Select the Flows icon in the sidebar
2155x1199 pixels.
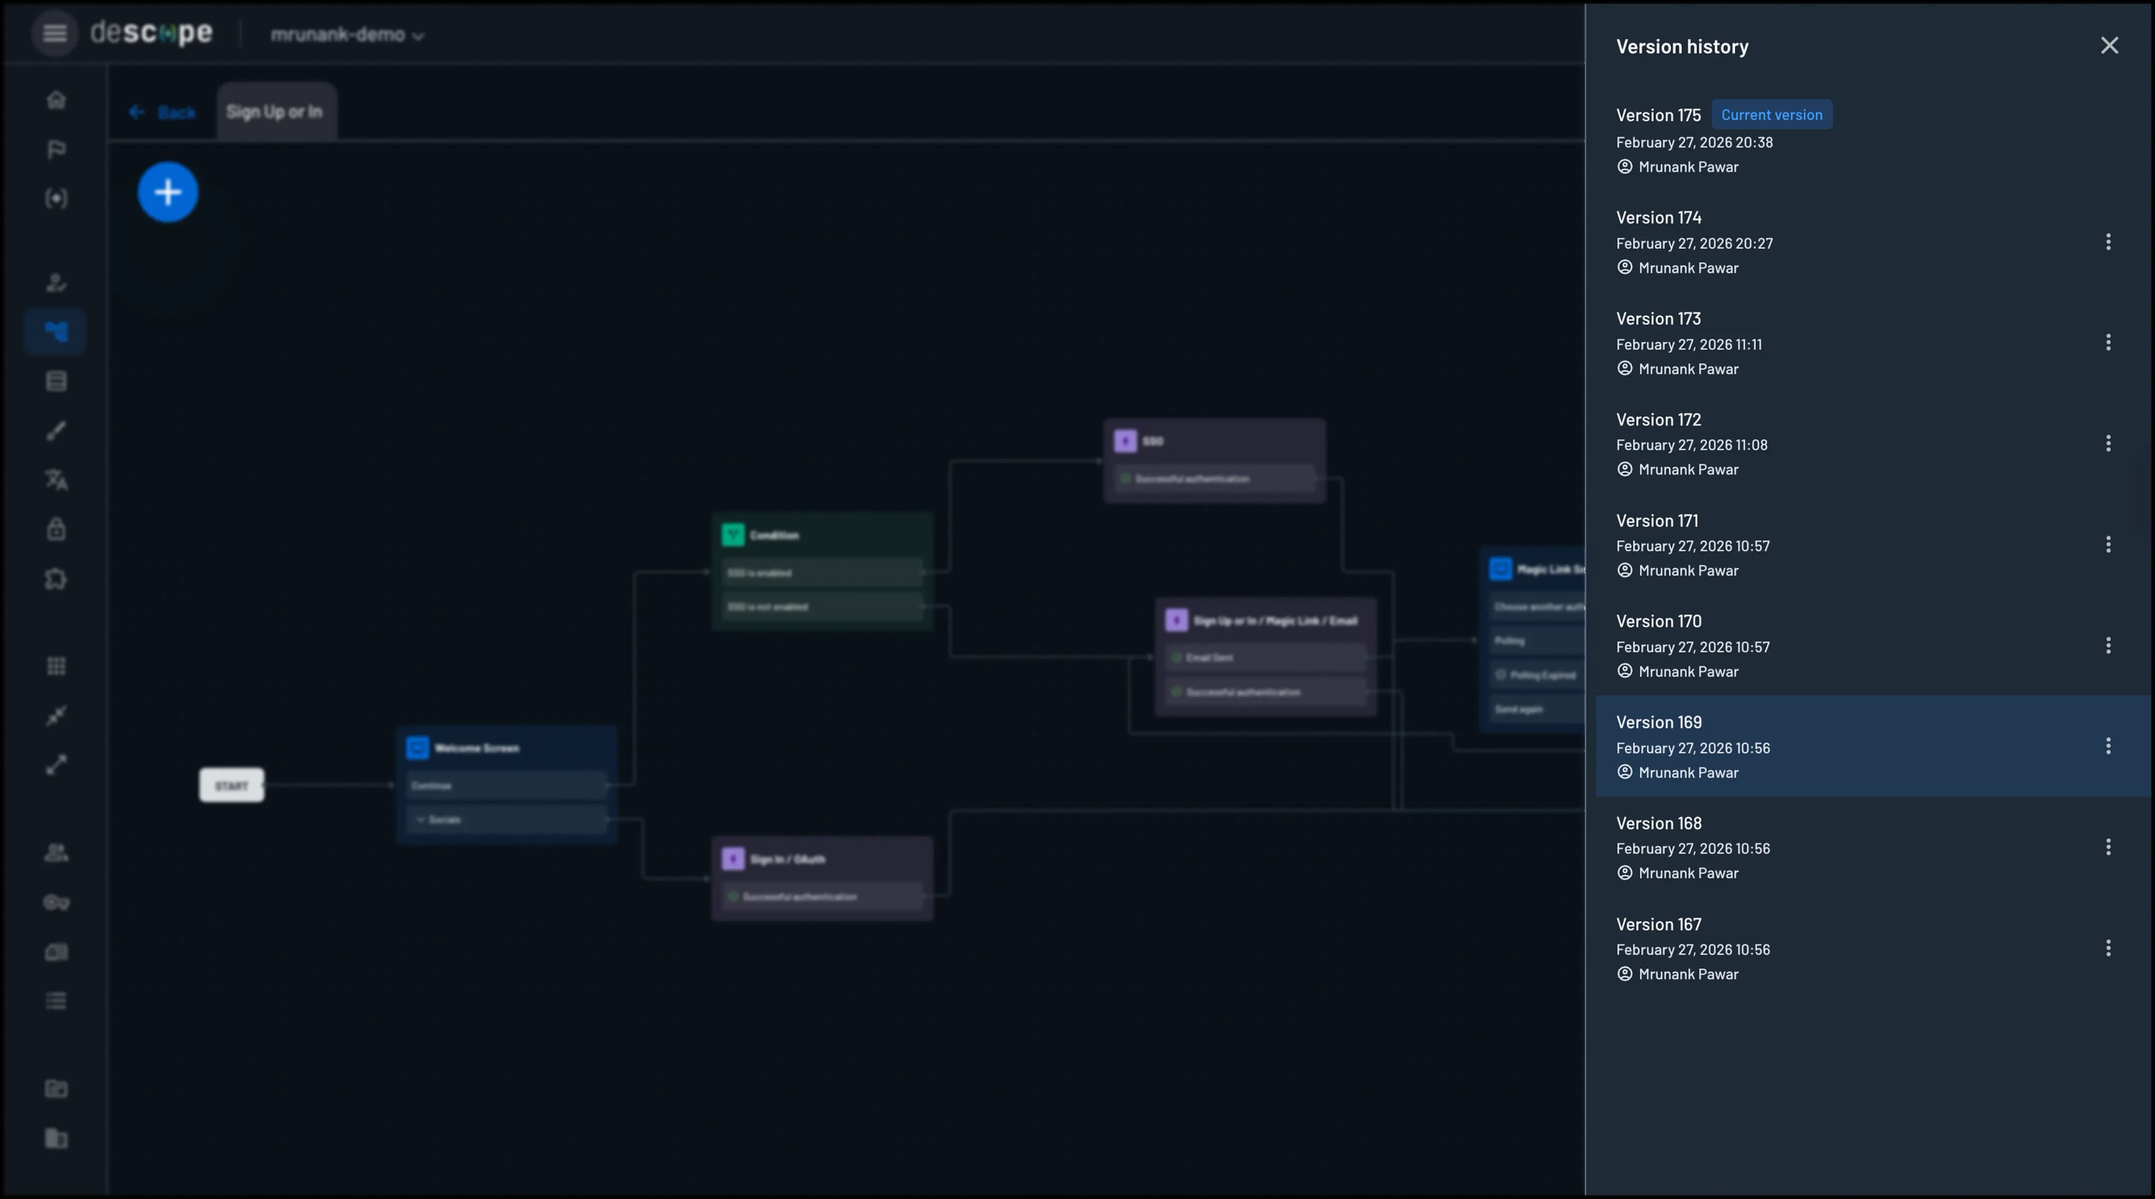[55, 331]
